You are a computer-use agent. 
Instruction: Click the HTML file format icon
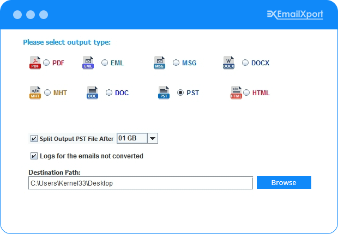[236, 93]
